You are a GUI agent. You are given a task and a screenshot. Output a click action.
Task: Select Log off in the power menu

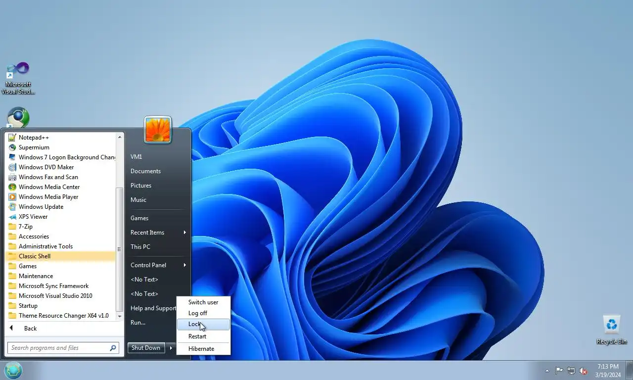tap(203, 313)
